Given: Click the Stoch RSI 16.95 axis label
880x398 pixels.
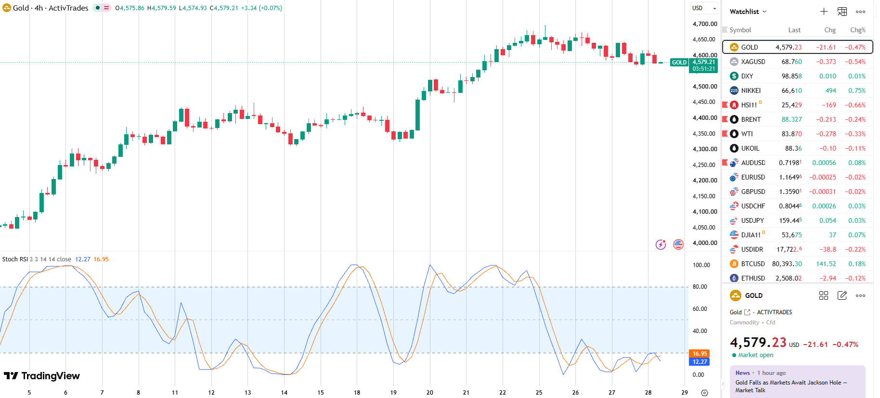Looking at the screenshot, I should [x=699, y=354].
